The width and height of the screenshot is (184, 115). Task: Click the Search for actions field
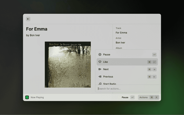tap(126, 89)
